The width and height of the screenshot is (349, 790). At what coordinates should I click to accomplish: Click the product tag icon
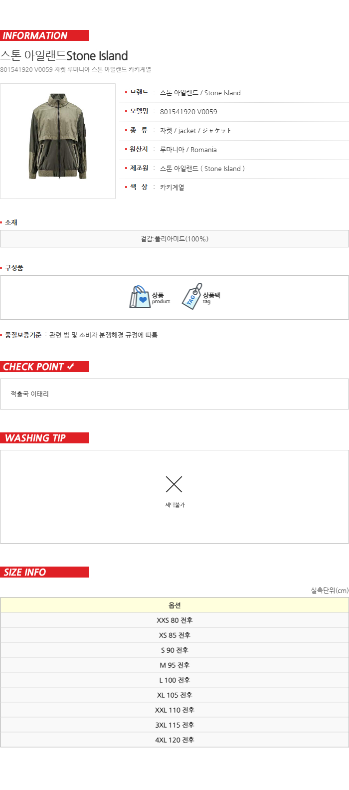tap(192, 296)
